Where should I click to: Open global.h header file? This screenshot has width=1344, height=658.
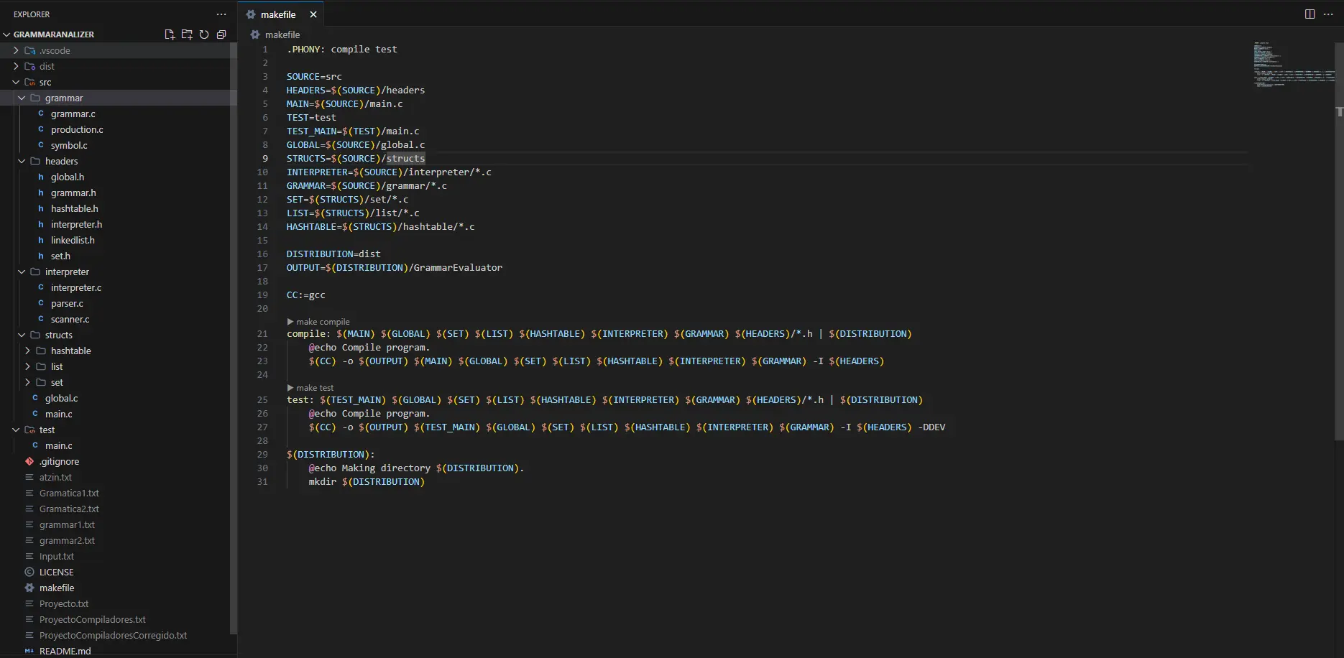coord(119,177)
